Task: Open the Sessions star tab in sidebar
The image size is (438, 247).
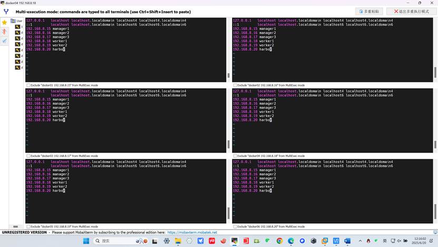Action: 4,22
